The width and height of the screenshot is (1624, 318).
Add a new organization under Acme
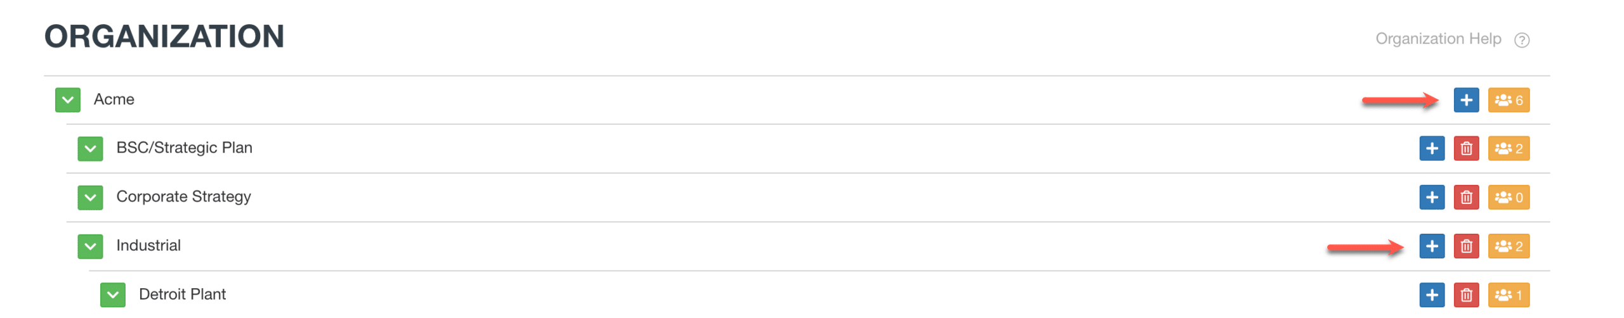[x=1465, y=100]
